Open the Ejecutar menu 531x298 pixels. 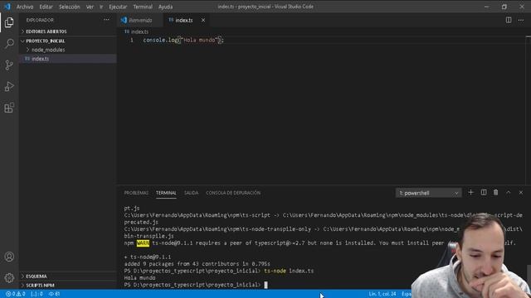click(118, 7)
